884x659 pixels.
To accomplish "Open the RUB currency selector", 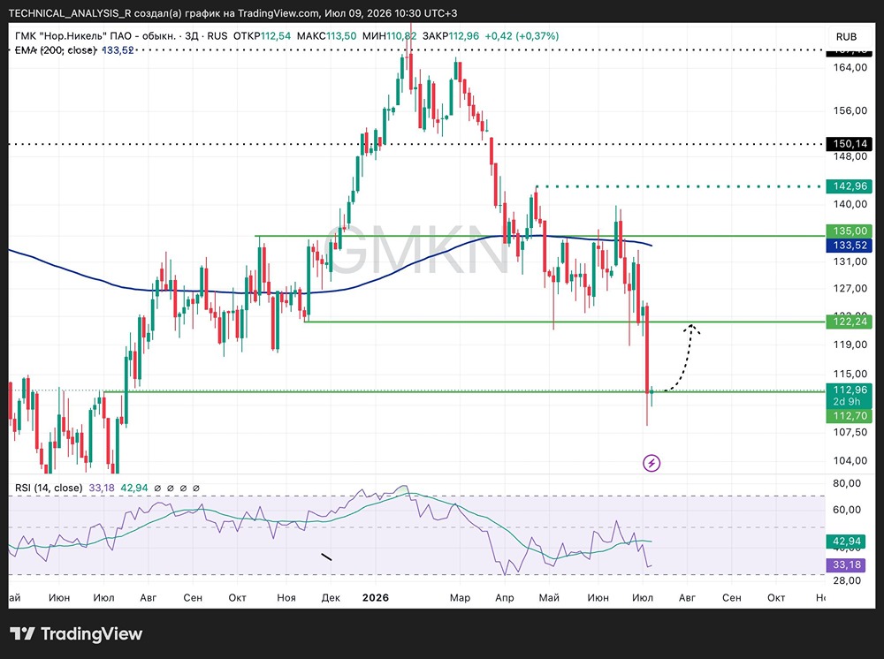I will pos(846,36).
